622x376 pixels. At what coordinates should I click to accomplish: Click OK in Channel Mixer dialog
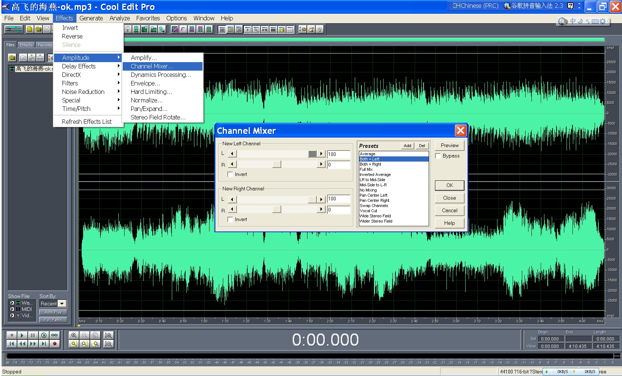point(449,186)
